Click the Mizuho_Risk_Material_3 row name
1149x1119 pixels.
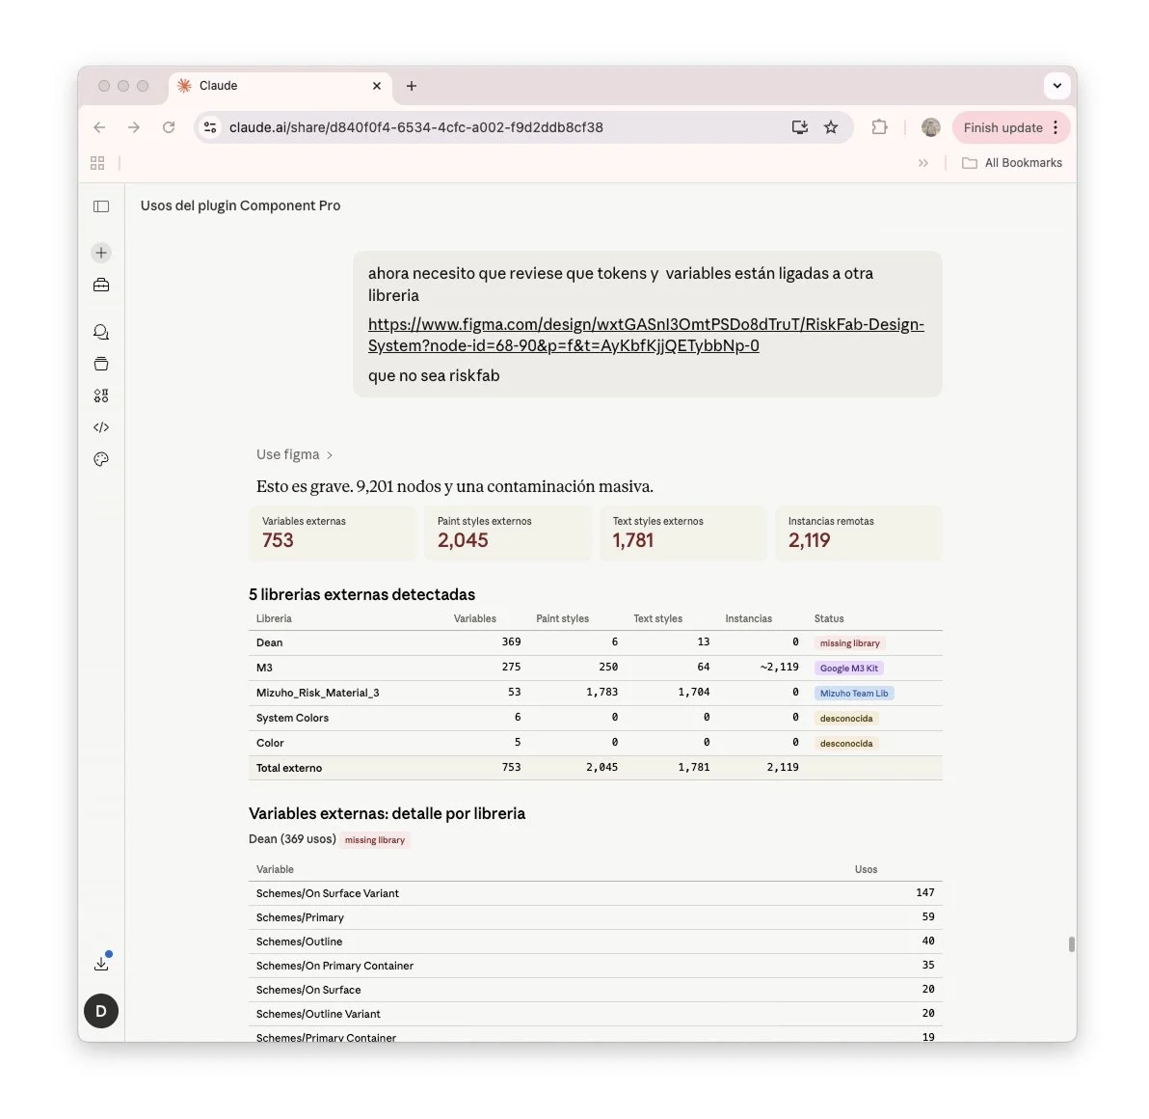317,693
